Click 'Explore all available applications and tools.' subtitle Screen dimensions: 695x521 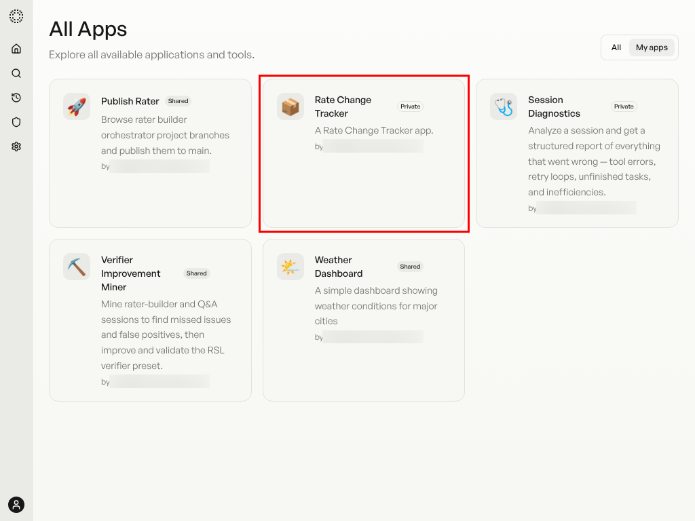(151, 54)
